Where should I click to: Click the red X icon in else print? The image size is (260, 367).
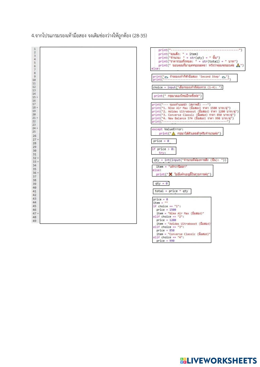[171, 174]
